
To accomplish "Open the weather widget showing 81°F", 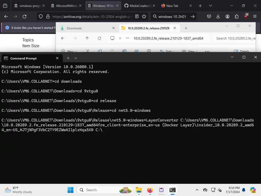I will pyautogui.click(x=18, y=190).
